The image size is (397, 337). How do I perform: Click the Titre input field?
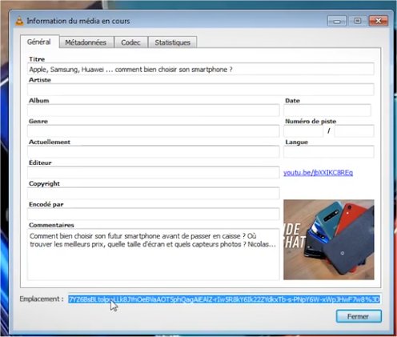pyautogui.click(x=200, y=70)
